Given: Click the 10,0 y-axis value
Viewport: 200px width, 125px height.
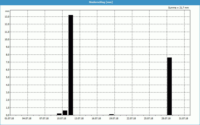Looking at the screenshot, I should (x=7, y=39).
